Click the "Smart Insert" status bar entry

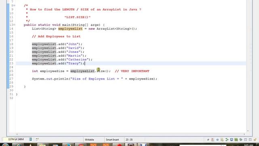pyautogui.click(x=113, y=140)
